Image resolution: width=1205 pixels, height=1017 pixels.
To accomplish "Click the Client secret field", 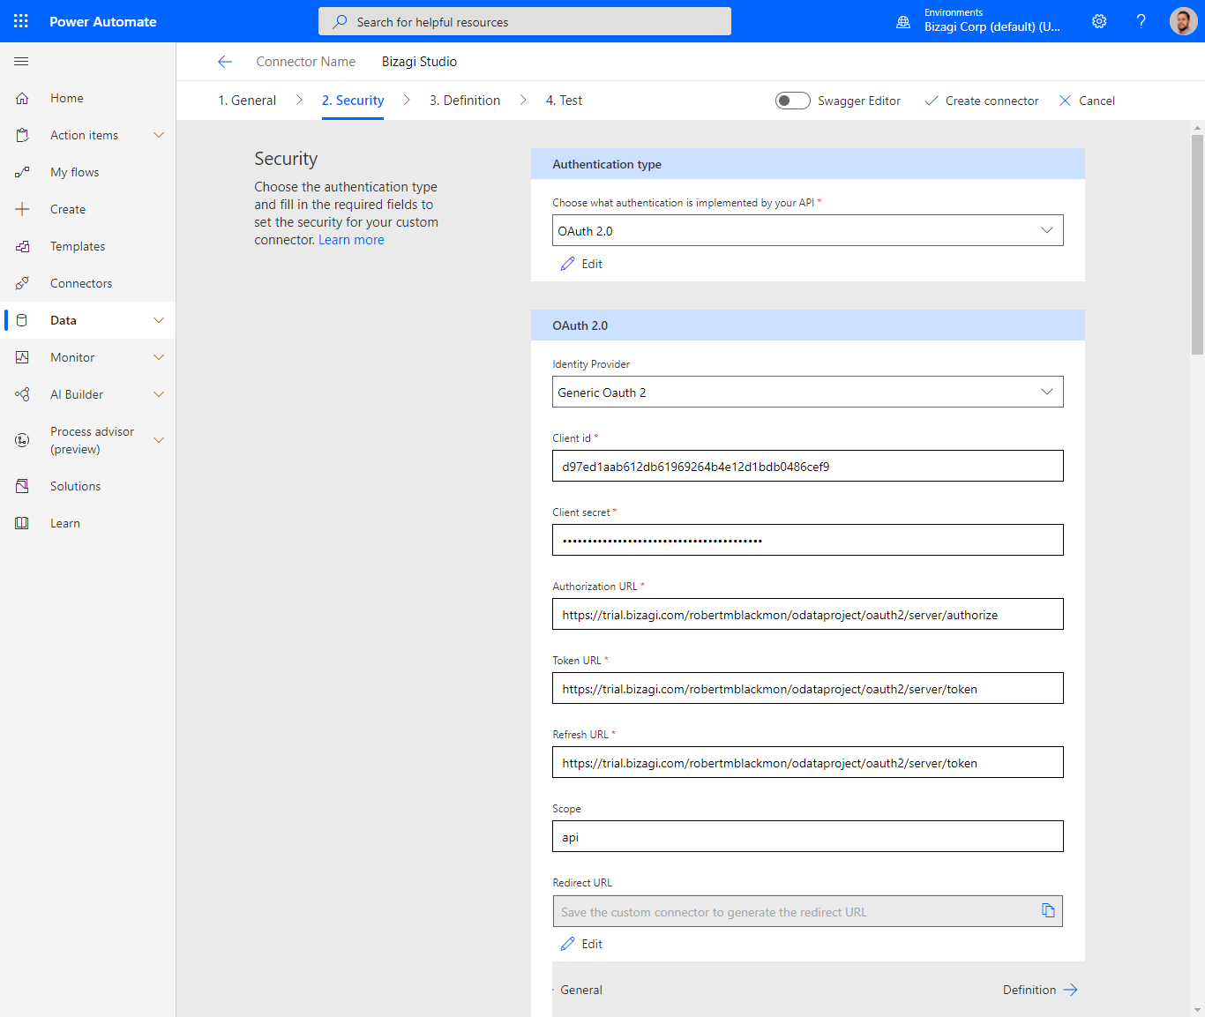I will (808, 540).
